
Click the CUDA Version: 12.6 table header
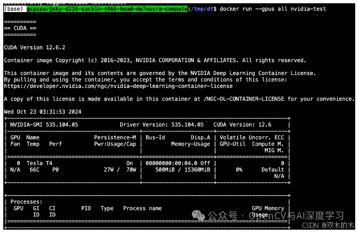click(242, 124)
